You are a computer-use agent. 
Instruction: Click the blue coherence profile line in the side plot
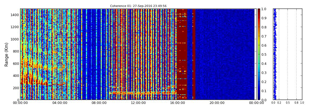(275, 54)
